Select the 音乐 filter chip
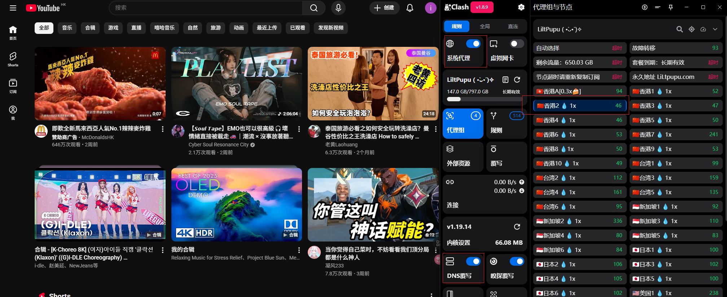 (x=67, y=28)
